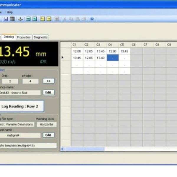Click the of total field showing 4
The height and width of the screenshot is (177, 177).
[x=30, y=81]
